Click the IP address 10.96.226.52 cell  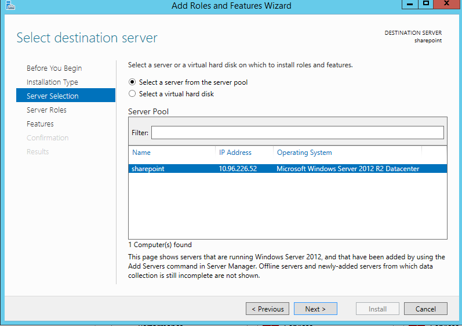238,169
